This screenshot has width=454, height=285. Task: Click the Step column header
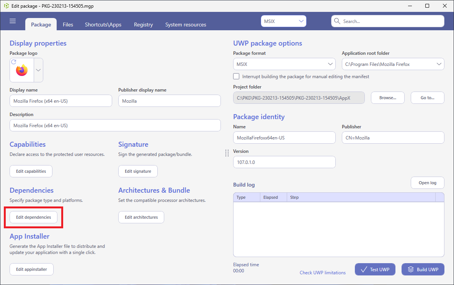click(361, 197)
